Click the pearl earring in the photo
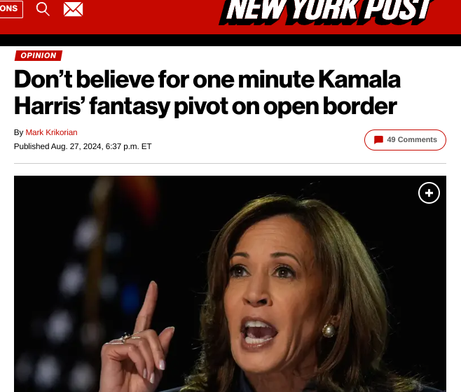This screenshot has height=392, width=461. 329,330
